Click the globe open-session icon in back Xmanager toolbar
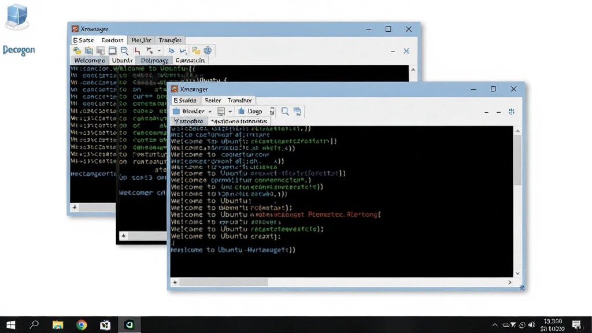592x333 pixels. 77,51
